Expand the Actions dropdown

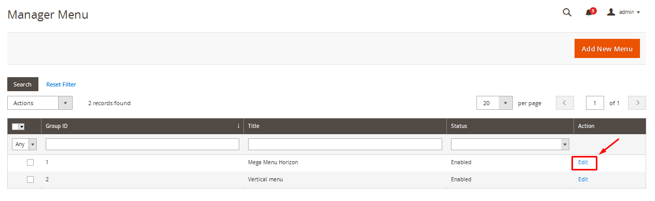click(x=39, y=103)
